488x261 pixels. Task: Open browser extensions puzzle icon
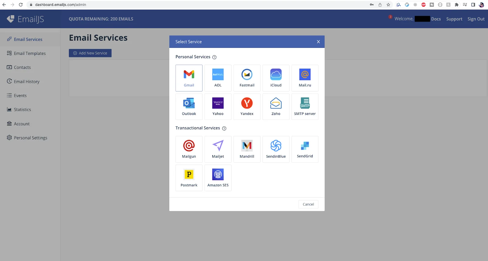pyautogui.click(x=457, y=5)
